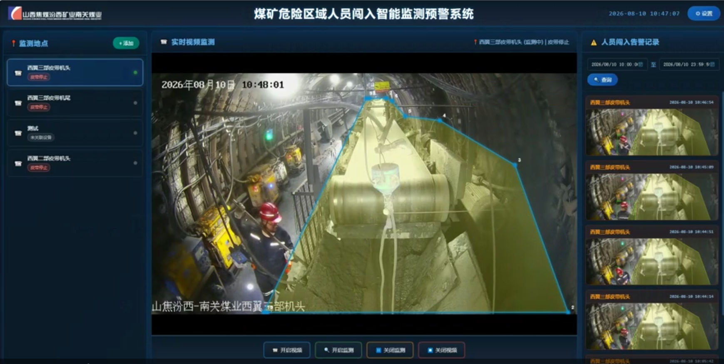Click the grey status dot of 测试

135,133
